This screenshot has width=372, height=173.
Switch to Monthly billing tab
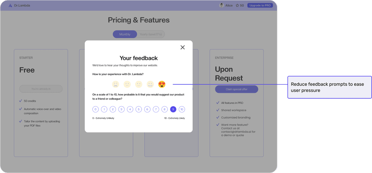pyautogui.click(x=125, y=34)
